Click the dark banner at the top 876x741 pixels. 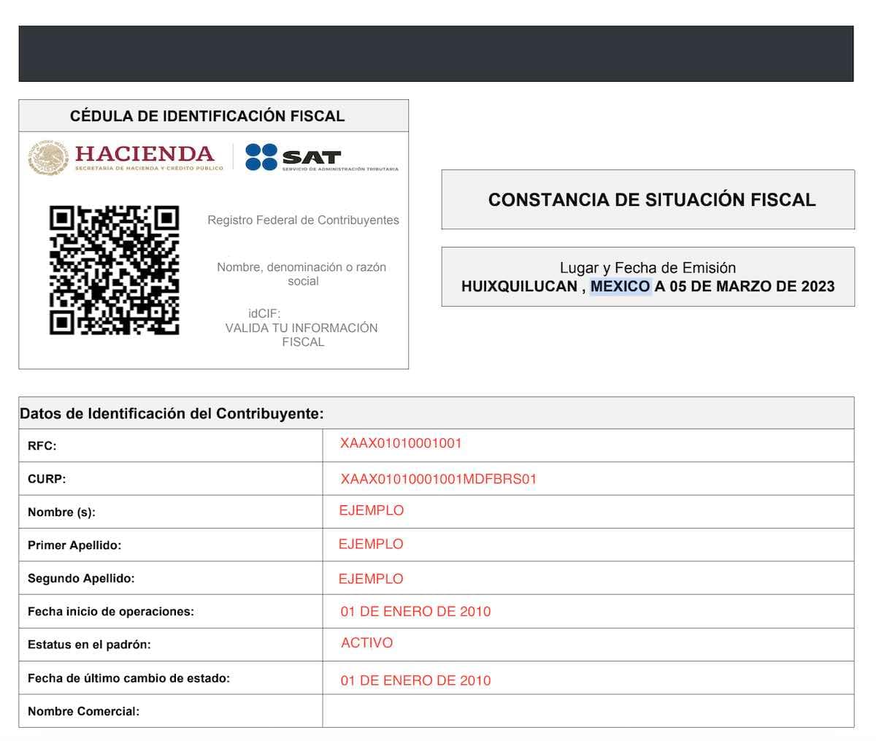coord(436,53)
